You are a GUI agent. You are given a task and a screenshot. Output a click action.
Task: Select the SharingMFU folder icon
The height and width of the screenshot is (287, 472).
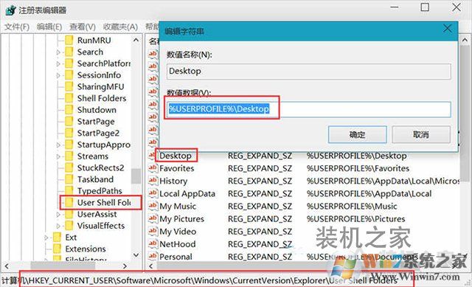pyautogui.click(x=69, y=87)
